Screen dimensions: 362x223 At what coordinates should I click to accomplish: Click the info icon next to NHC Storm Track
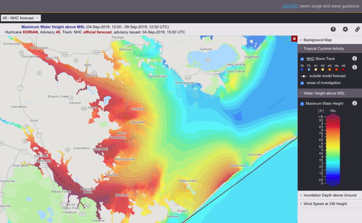(x=355, y=58)
